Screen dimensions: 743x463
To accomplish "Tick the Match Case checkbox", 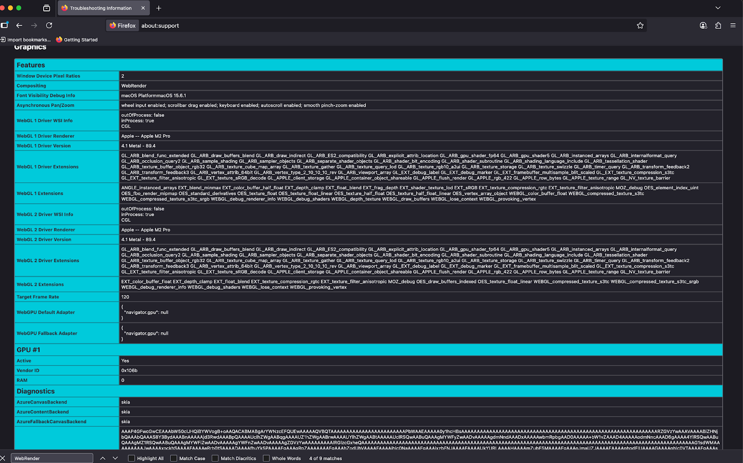I will pyautogui.click(x=174, y=458).
